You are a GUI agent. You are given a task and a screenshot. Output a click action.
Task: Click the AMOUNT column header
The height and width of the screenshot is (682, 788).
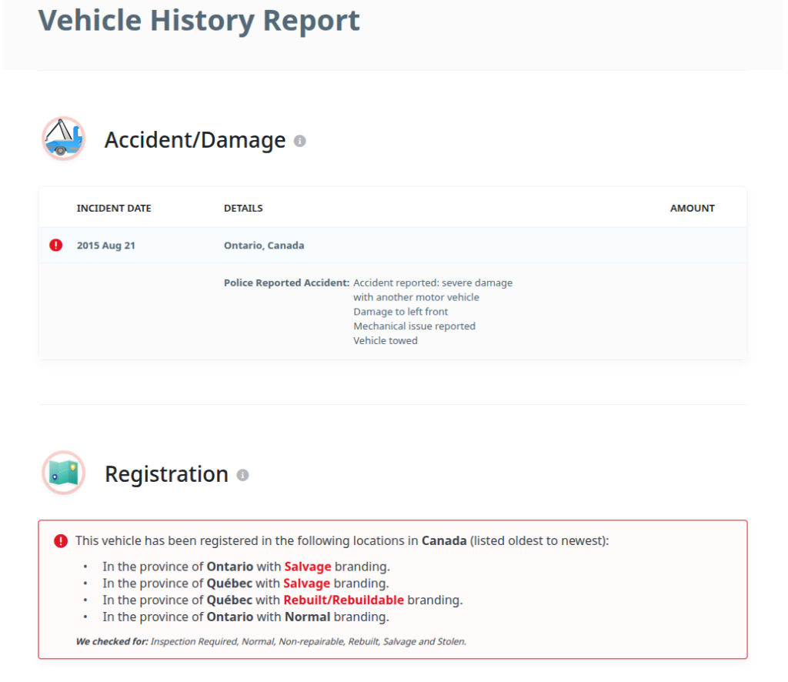692,209
